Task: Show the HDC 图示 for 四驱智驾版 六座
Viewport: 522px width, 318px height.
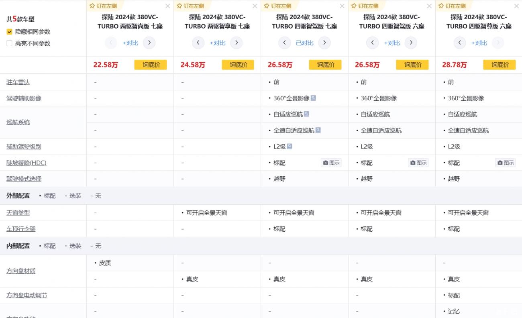Action: 418,163
